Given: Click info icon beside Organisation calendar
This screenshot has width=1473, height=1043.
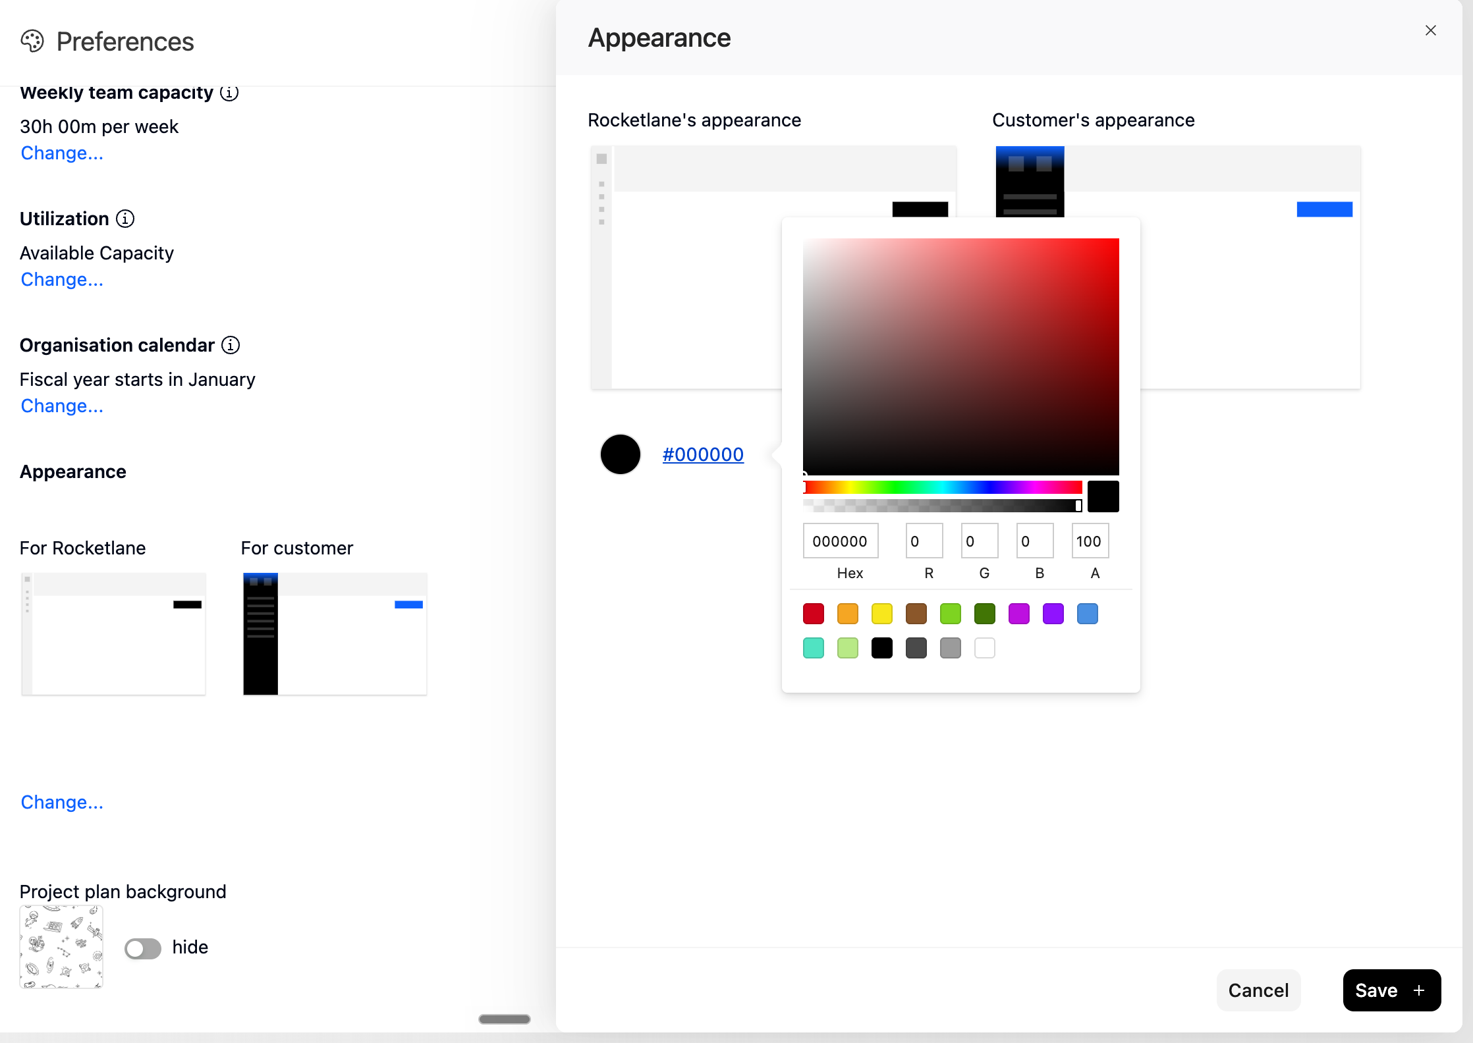Looking at the screenshot, I should (x=231, y=345).
